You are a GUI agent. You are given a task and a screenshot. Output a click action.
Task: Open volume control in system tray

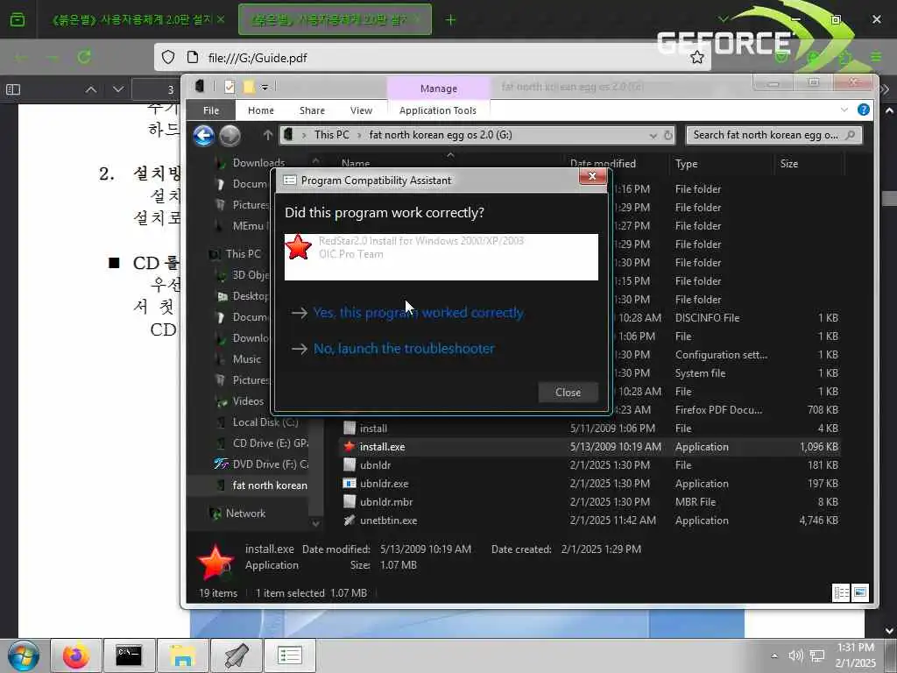point(795,655)
